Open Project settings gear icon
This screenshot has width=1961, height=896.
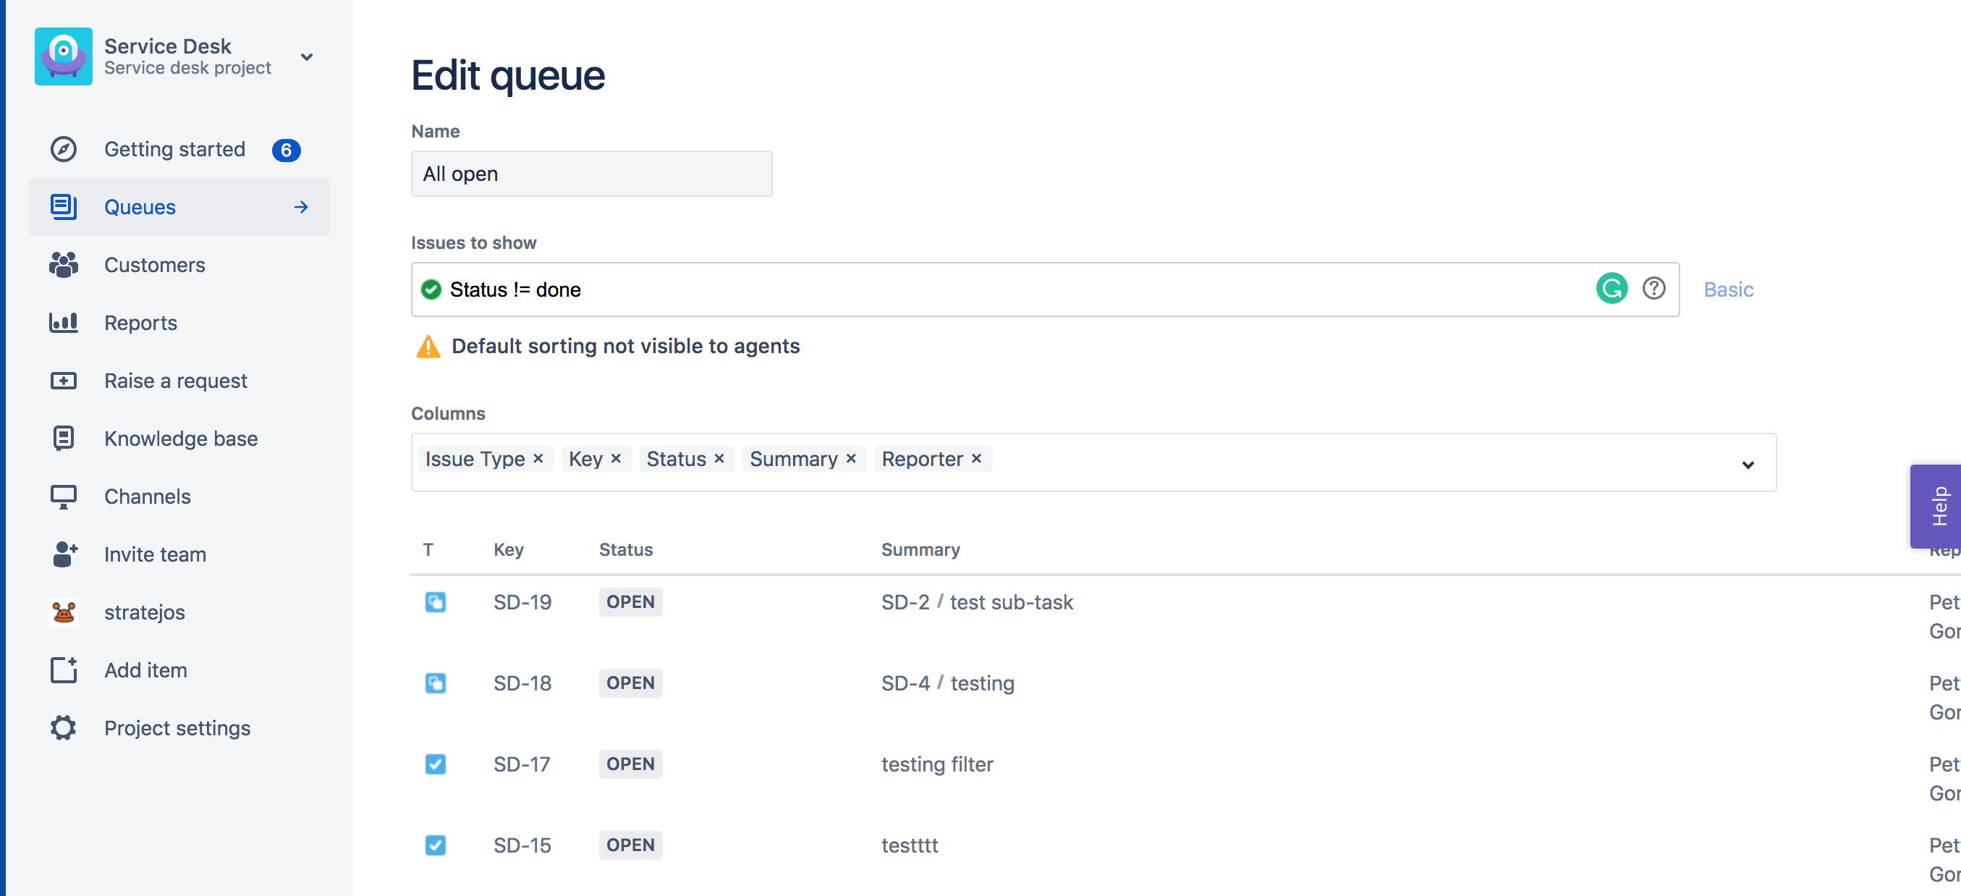(63, 727)
